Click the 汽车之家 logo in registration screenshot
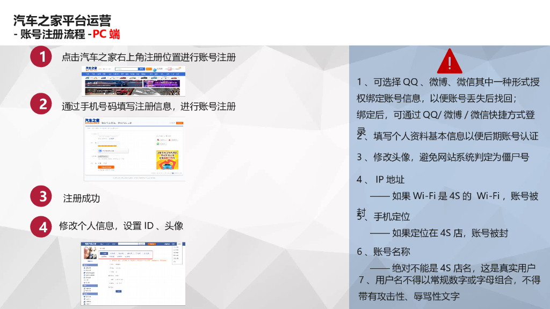The height and width of the screenshot is (309, 550). pos(92,121)
